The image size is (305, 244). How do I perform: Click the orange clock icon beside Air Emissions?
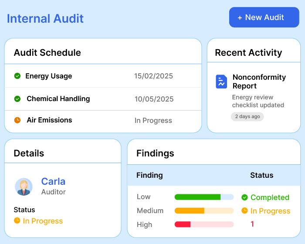click(17, 120)
